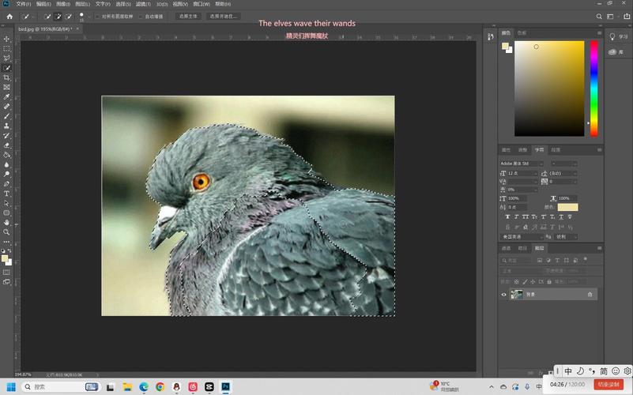Viewport: 633px width, 395px height.
Task: Select the Crop tool in toolbar
Action: (x=6, y=77)
